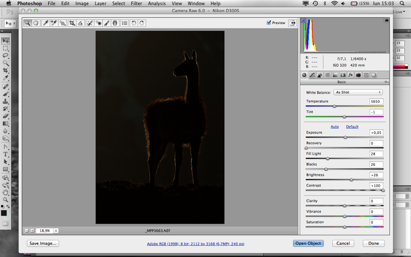The width and height of the screenshot is (411, 257).
Task: Apply Auto tone adjustments link
Action: tap(335, 126)
